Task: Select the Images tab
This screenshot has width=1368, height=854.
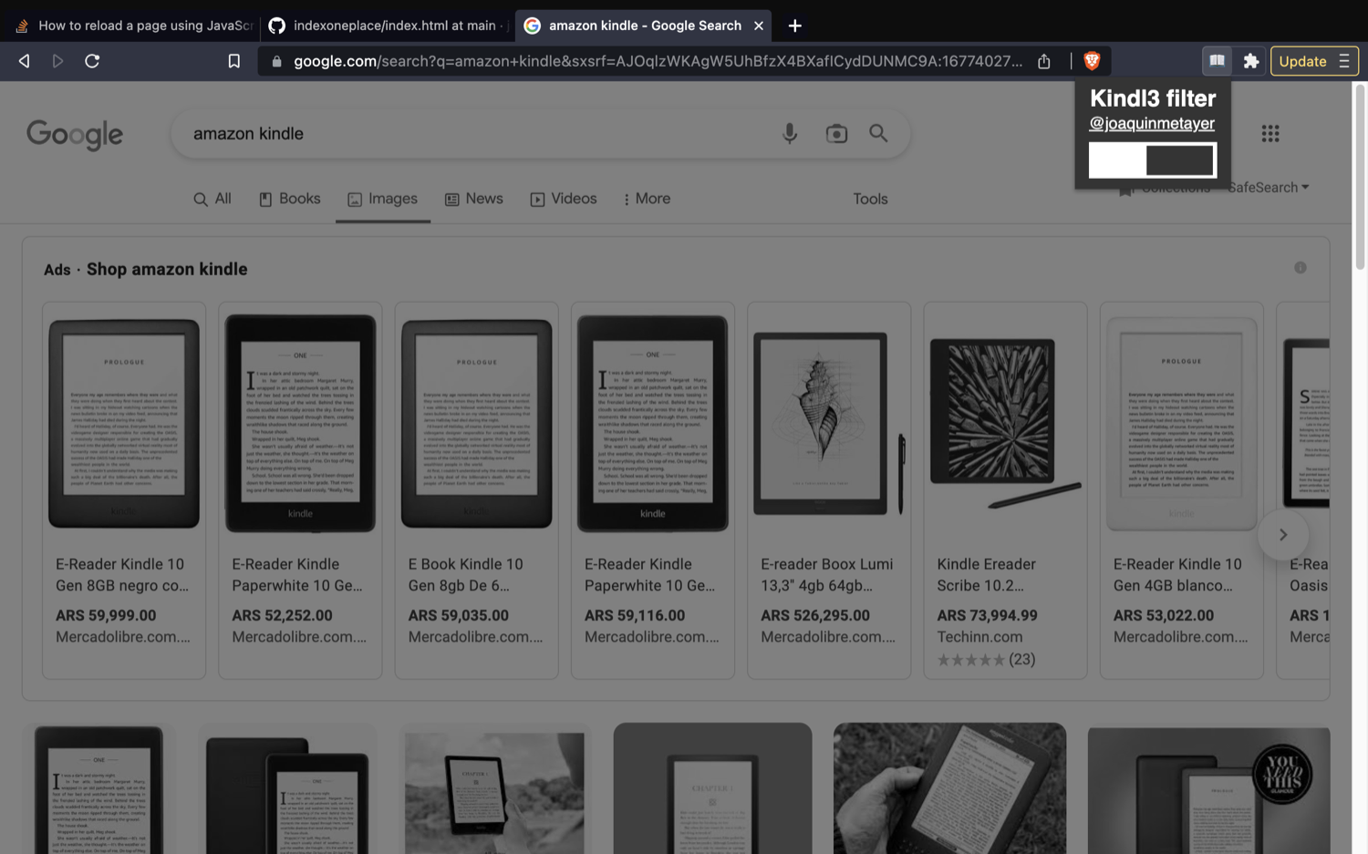Action: (x=382, y=199)
